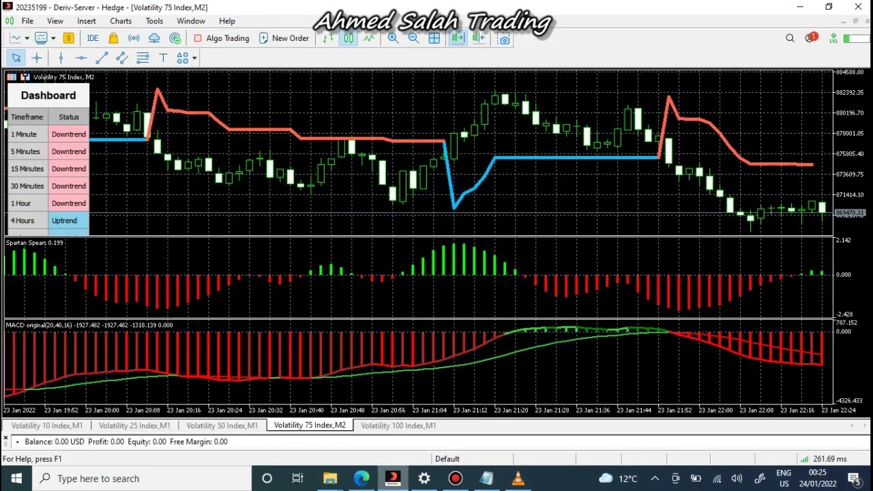Open Microsoft Edge from taskbar
This screenshot has height=491, width=873.
(x=361, y=479)
